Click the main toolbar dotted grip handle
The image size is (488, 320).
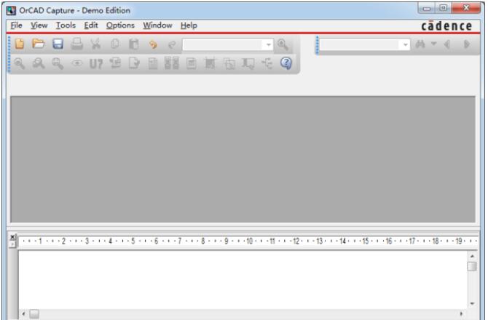click(9, 55)
